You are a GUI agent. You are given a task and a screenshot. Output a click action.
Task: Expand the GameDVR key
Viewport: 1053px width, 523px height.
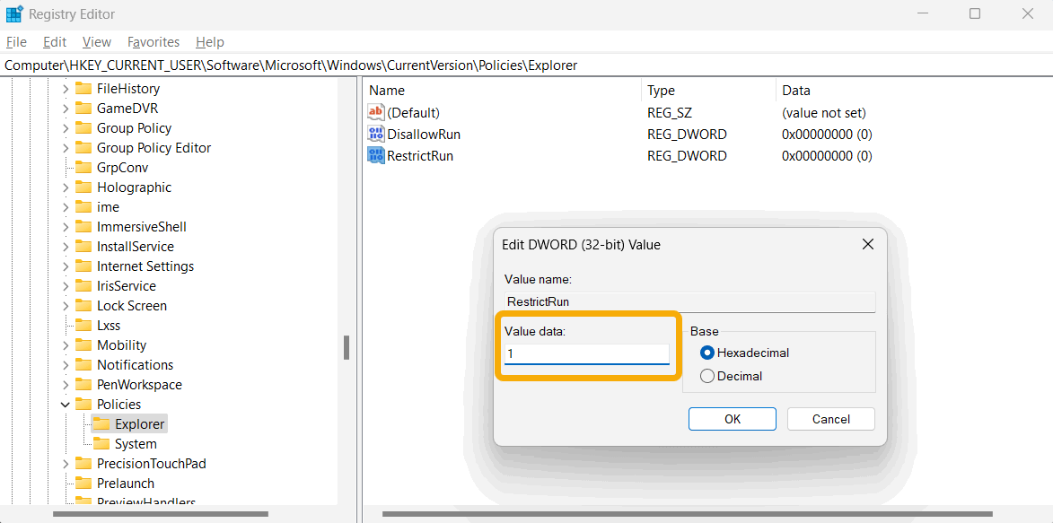click(x=66, y=108)
